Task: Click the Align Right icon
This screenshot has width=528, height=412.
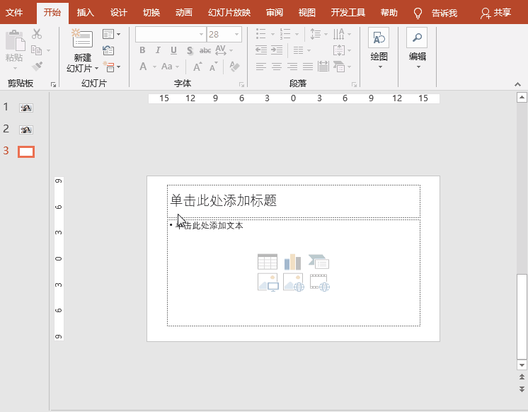Action: point(292,67)
